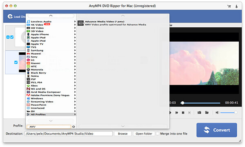The height and width of the screenshot is (147, 245).
Task: Expand the Interlaced submenu arrow
Action: 75,108
